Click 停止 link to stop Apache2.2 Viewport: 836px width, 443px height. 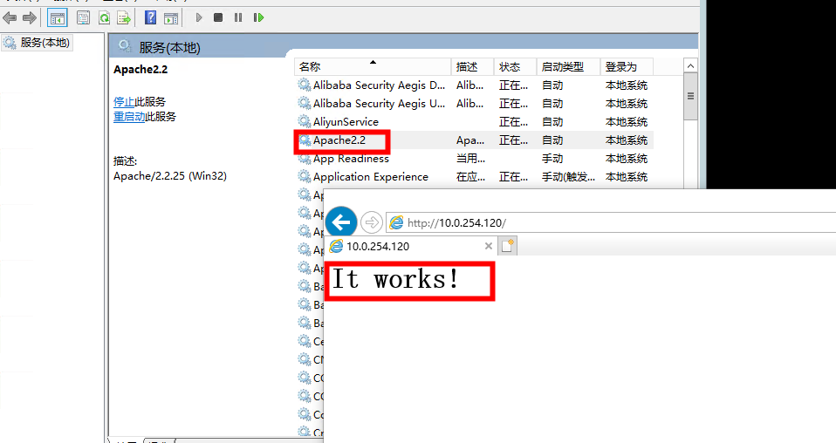tap(124, 101)
